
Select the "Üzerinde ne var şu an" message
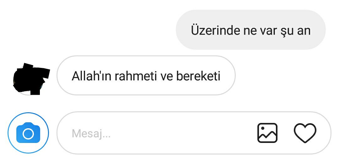click(250, 30)
